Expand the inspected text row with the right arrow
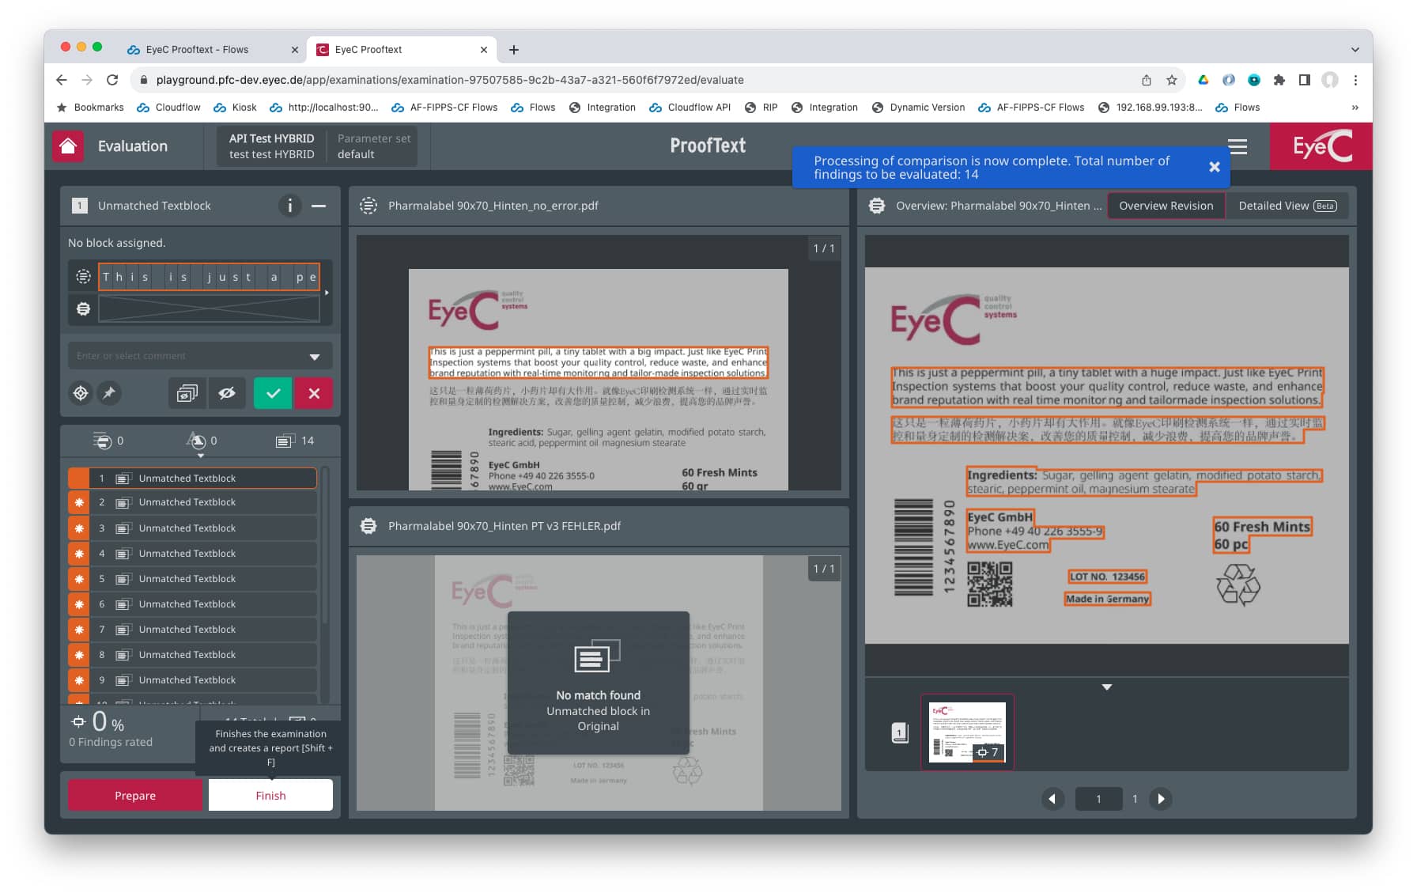The height and width of the screenshot is (893, 1417). 327,291
